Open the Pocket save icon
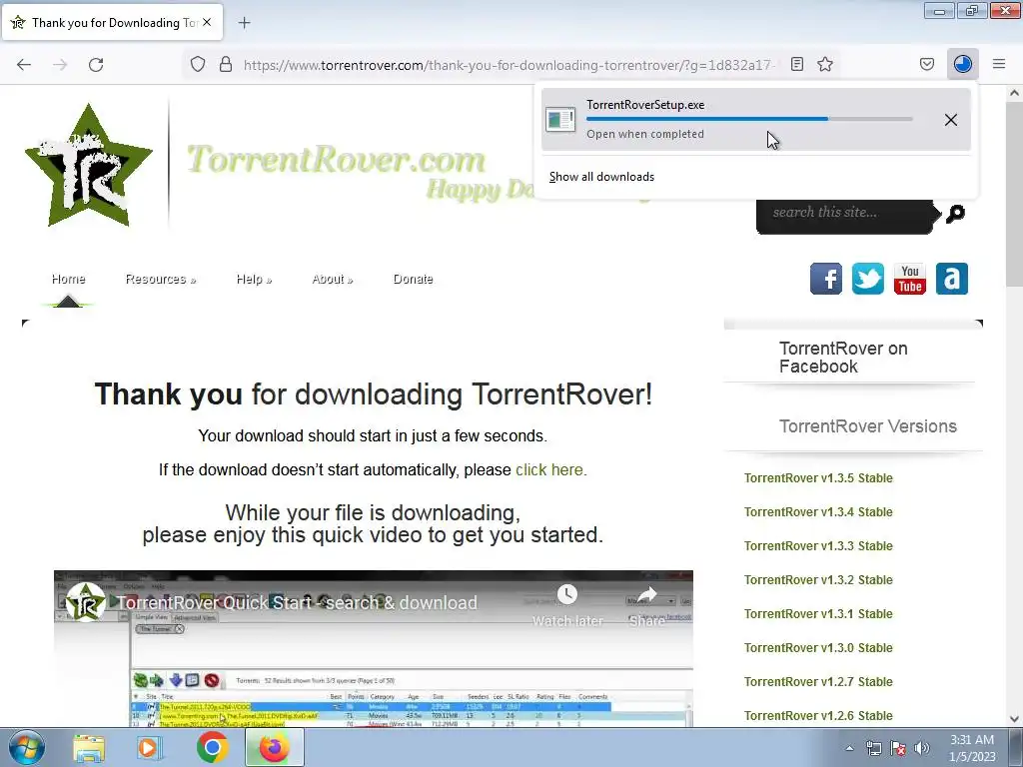 tap(927, 64)
